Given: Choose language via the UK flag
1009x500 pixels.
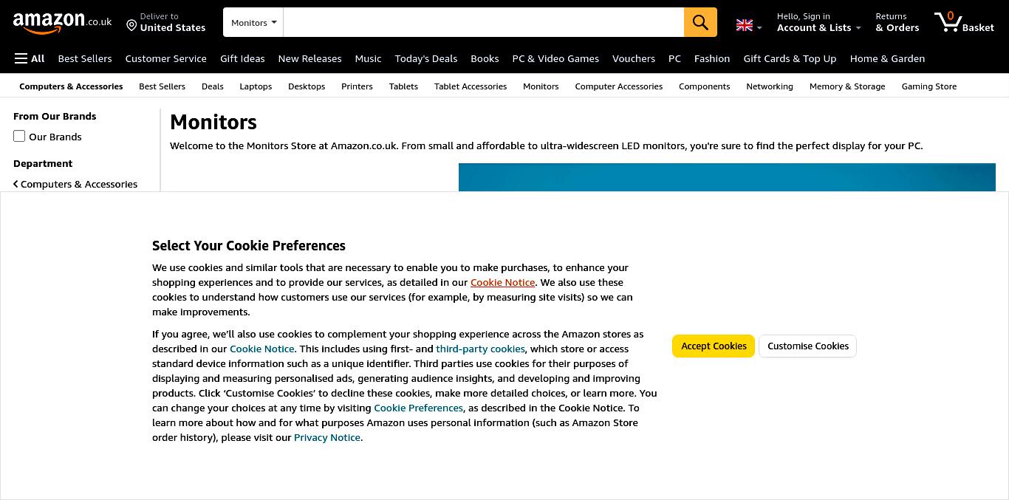Looking at the screenshot, I should pyautogui.click(x=749, y=26).
